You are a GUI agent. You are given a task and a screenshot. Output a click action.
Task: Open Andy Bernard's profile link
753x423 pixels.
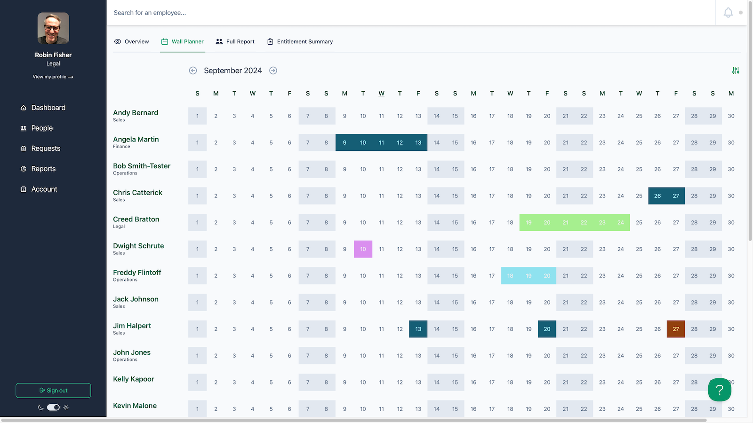pos(136,113)
